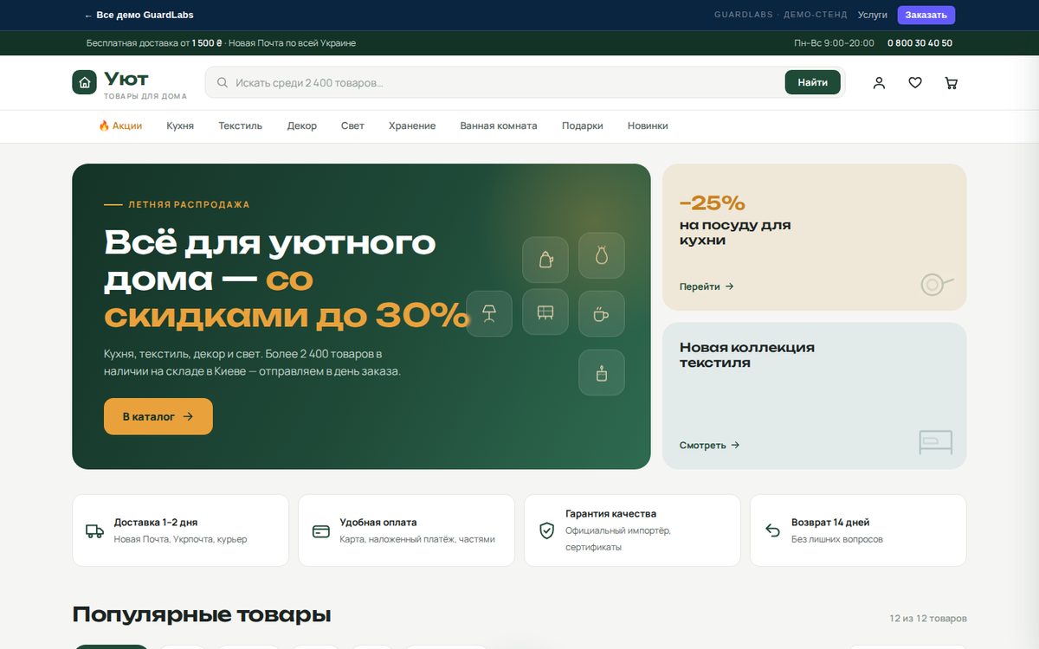Viewport: 1039px width, 649px height.
Task: Click the payment card icon
Action: coord(321,531)
